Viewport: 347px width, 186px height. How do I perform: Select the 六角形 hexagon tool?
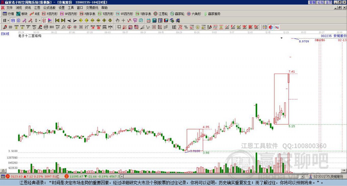[194, 14]
